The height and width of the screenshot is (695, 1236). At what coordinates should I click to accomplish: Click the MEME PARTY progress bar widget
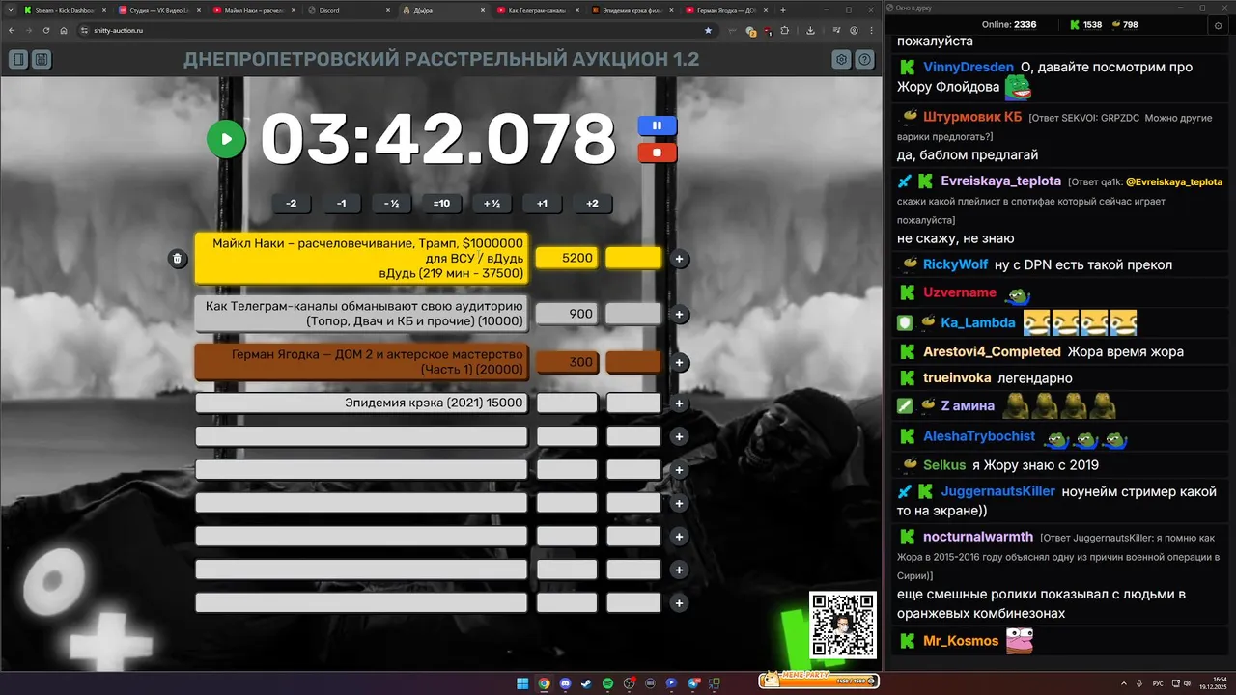pyautogui.click(x=819, y=680)
